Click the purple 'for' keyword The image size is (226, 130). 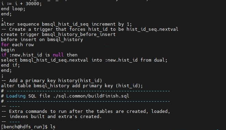click(x=5, y=44)
